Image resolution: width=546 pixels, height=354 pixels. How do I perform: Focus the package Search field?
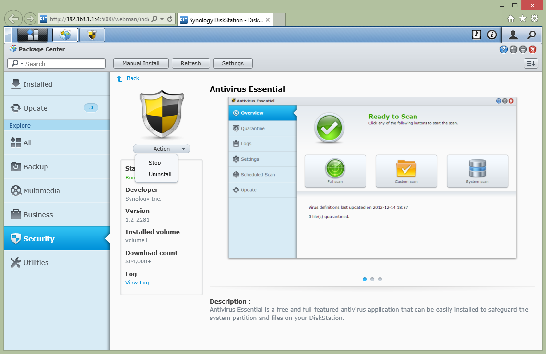coord(57,63)
